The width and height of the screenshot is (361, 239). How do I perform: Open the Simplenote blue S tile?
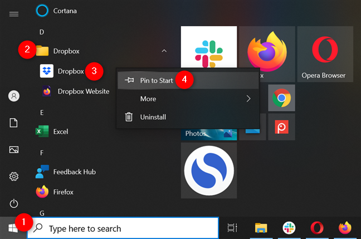click(x=209, y=170)
